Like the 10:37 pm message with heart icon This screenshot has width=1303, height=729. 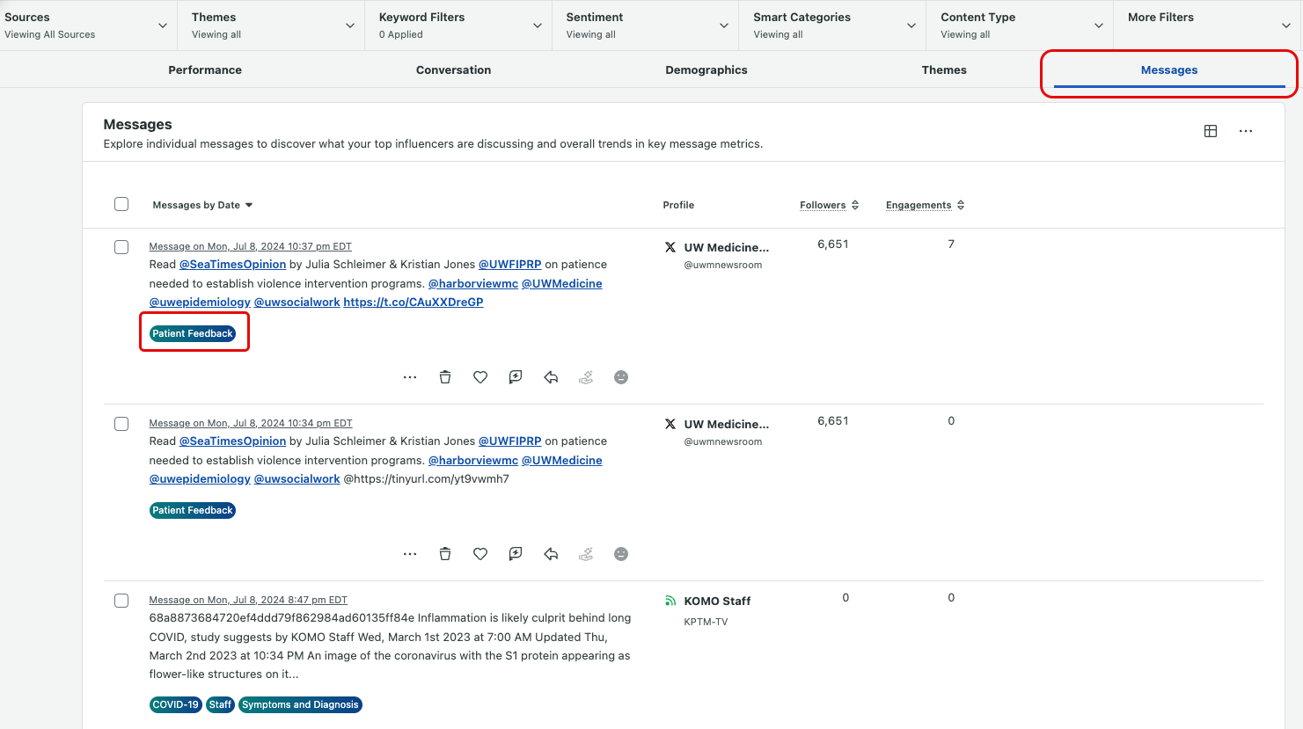(480, 377)
